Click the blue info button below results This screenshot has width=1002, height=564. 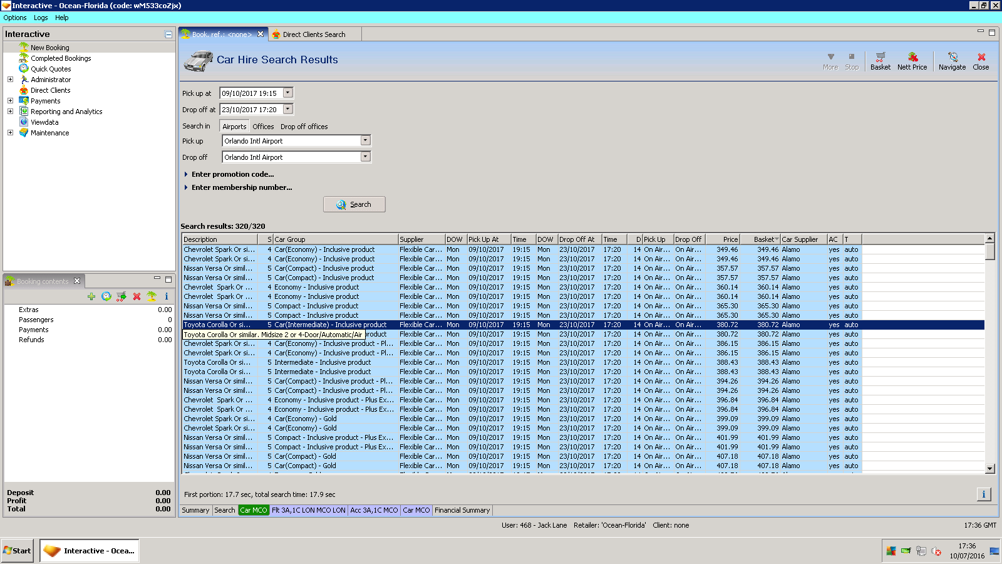(983, 494)
